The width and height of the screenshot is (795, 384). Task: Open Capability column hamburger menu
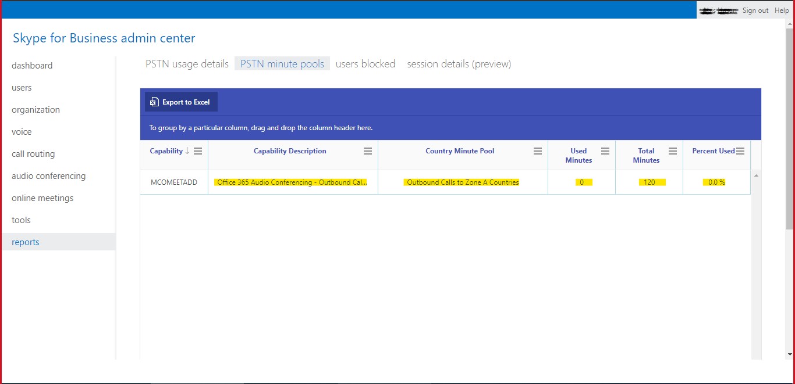tap(198, 151)
